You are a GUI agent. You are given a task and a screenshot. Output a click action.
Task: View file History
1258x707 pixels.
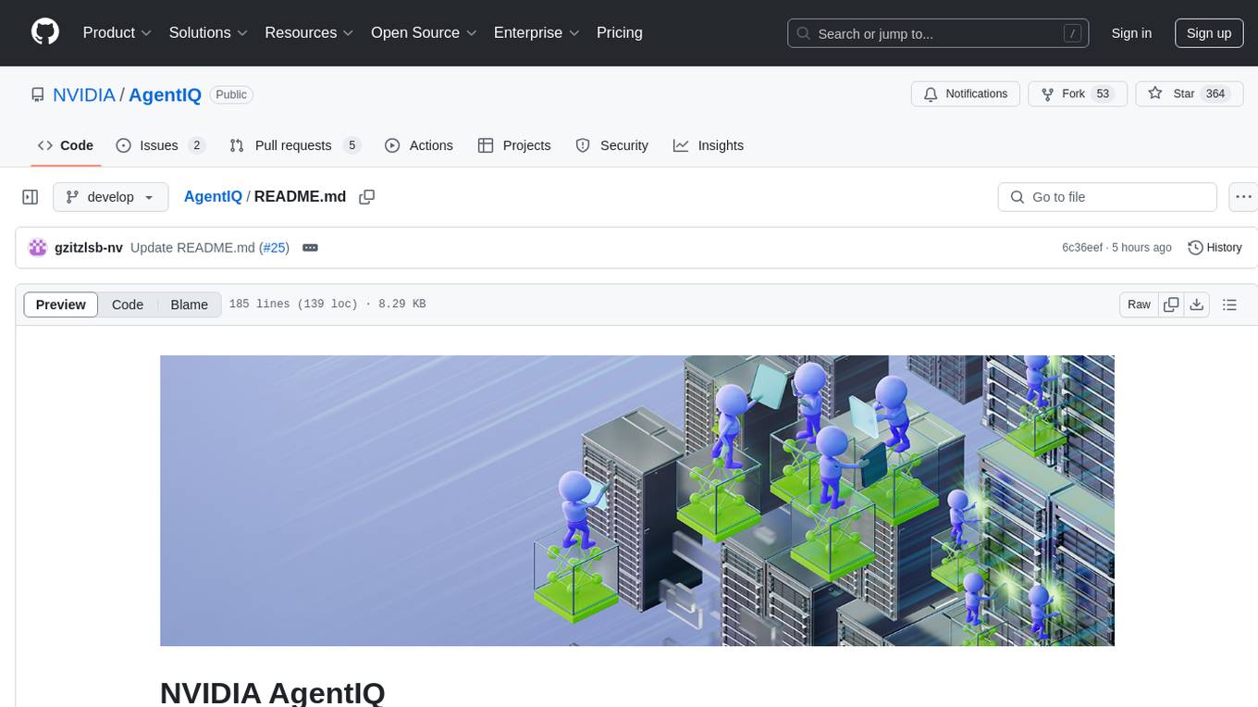tap(1215, 247)
